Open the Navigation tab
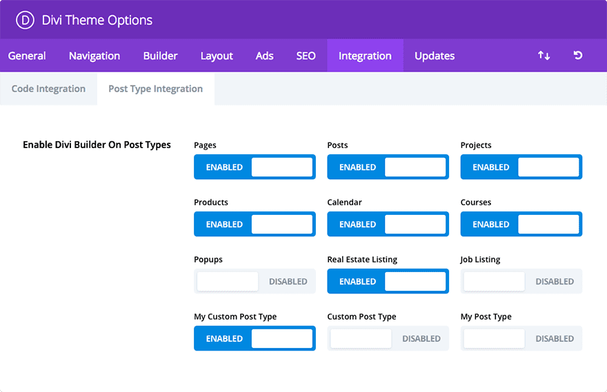 pyautogui.click(x=94, y=56)
